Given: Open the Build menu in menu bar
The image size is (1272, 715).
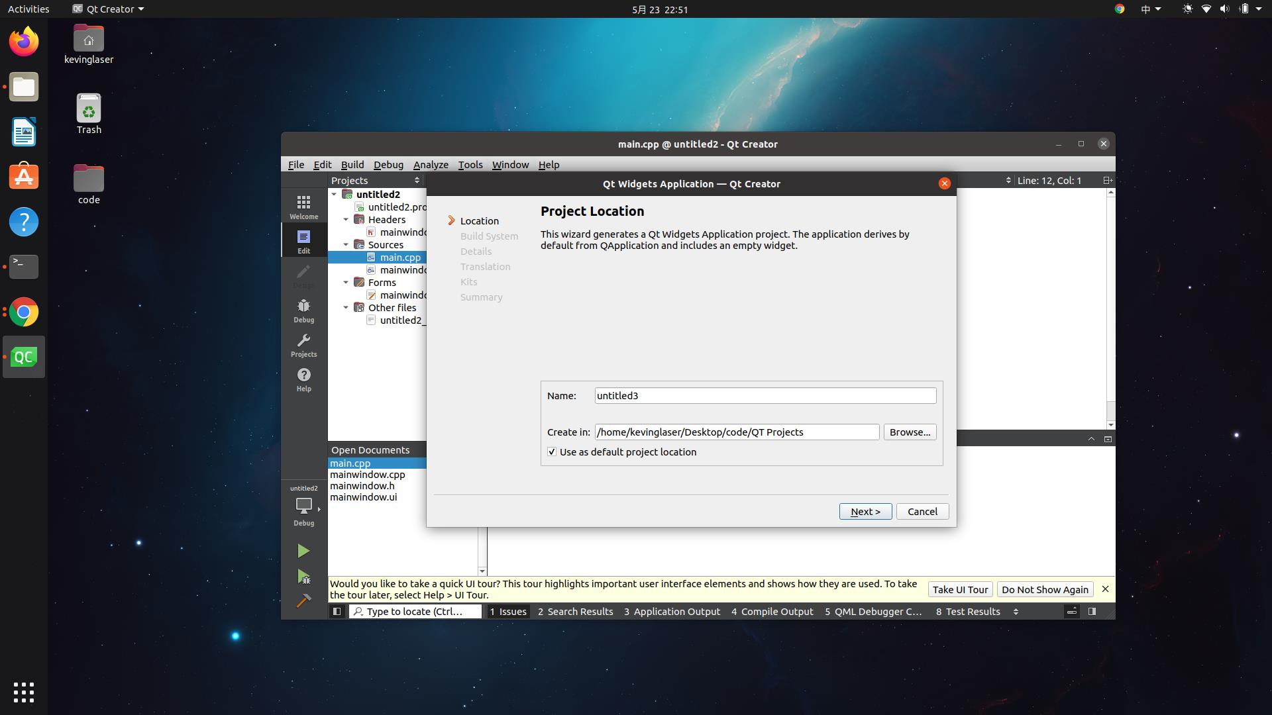Looking at the screenshot, I should tap(352, 164).
